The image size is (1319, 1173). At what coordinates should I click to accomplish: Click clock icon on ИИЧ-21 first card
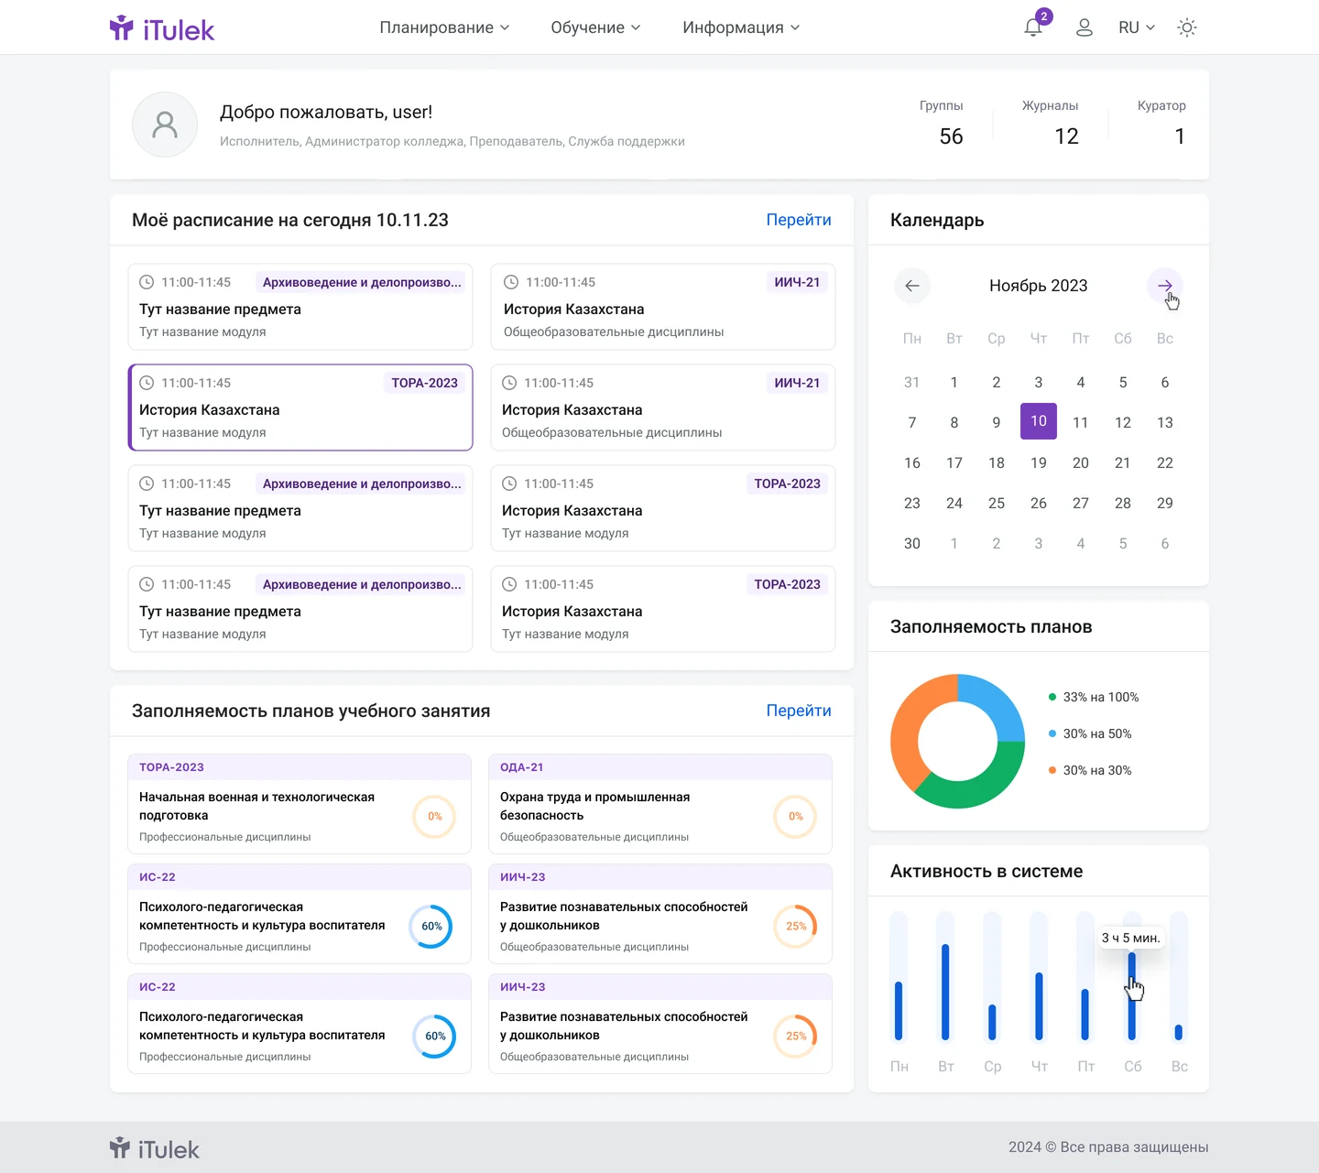(511, 282)
